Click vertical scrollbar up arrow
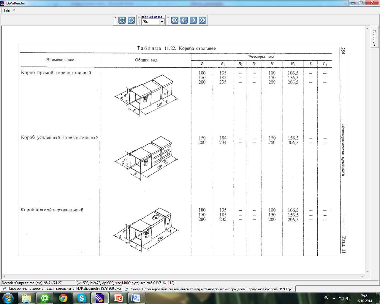This screenshot has width=380, height=304. pos(368,28)
